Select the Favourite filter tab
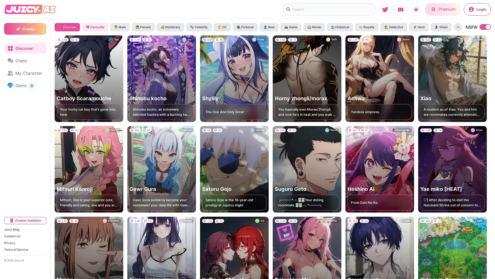Image resolution: width=495 pixels, height=279 pixels. tap(95, 27)
